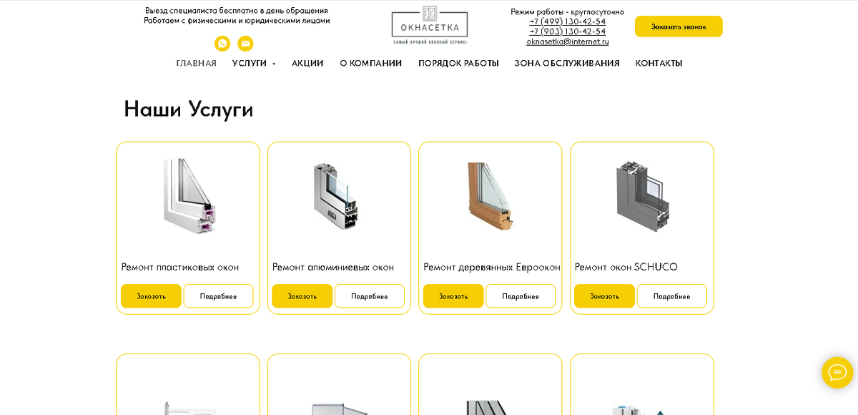
Task: Click the yellow email envelope icon
Action: tap(245, 44)
